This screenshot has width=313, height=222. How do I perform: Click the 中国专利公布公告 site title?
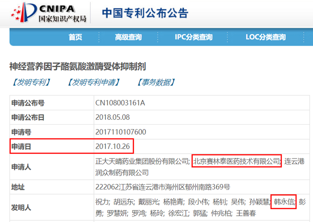145,13
